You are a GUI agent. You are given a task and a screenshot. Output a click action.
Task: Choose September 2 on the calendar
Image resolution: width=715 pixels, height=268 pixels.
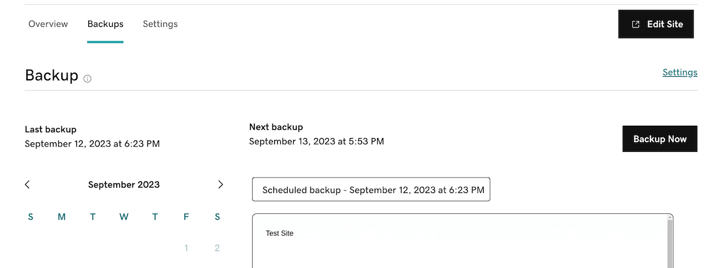(x=217, y=248)
